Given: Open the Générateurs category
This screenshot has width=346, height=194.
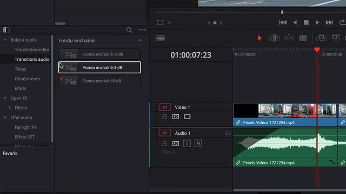Looking at the screenshot, I should [x=28, y=79].
